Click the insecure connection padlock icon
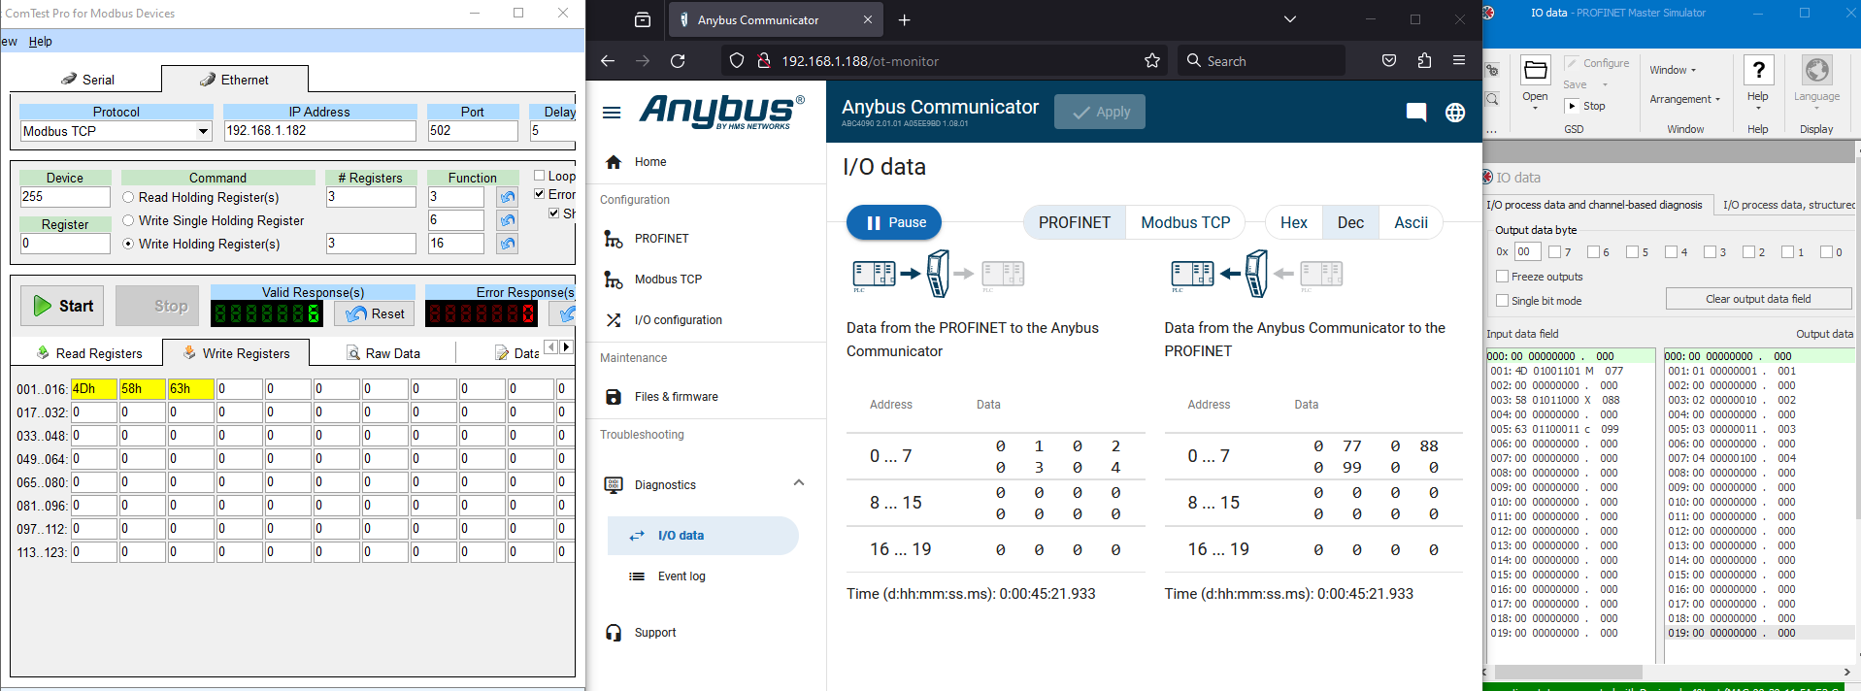This screenshot has width=1861, height=691. (764, 61)
